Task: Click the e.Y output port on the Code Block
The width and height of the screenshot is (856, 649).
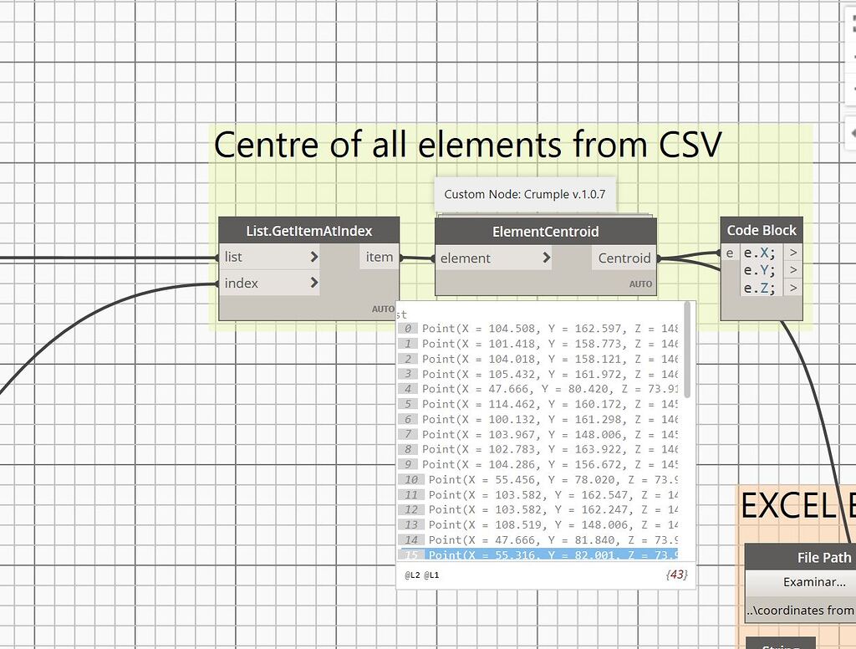Action: pyautogui.click(x=793, y=269)
